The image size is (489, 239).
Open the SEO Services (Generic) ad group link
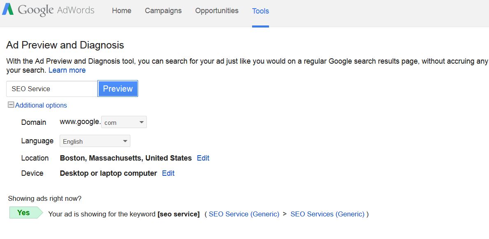point(327,214)
